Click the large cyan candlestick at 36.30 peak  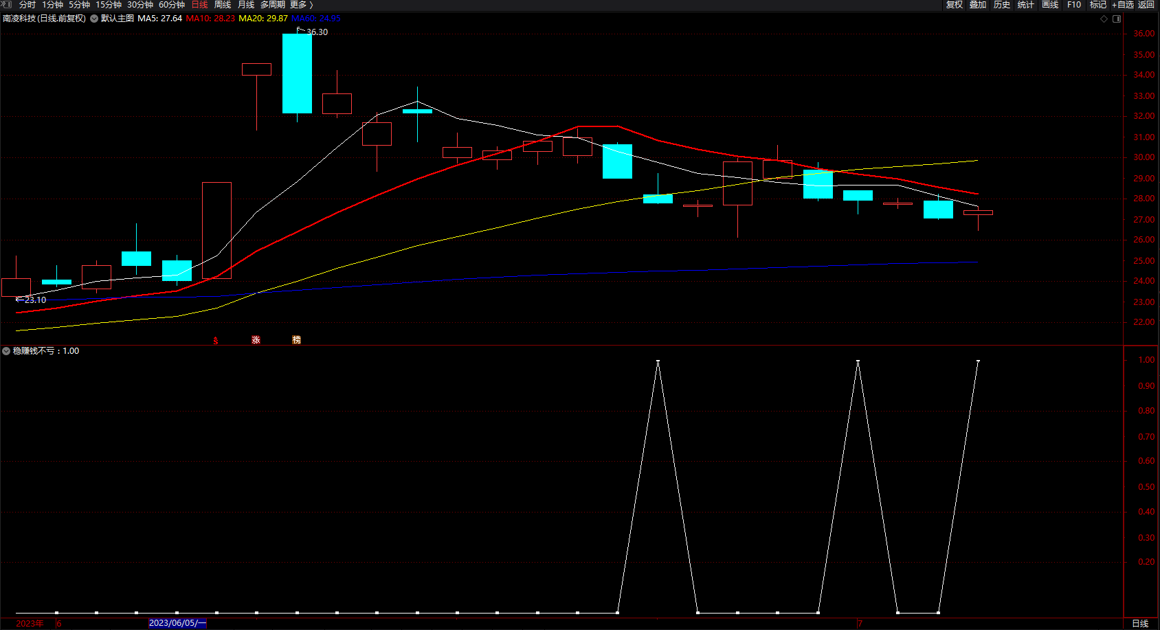(297, 74)
